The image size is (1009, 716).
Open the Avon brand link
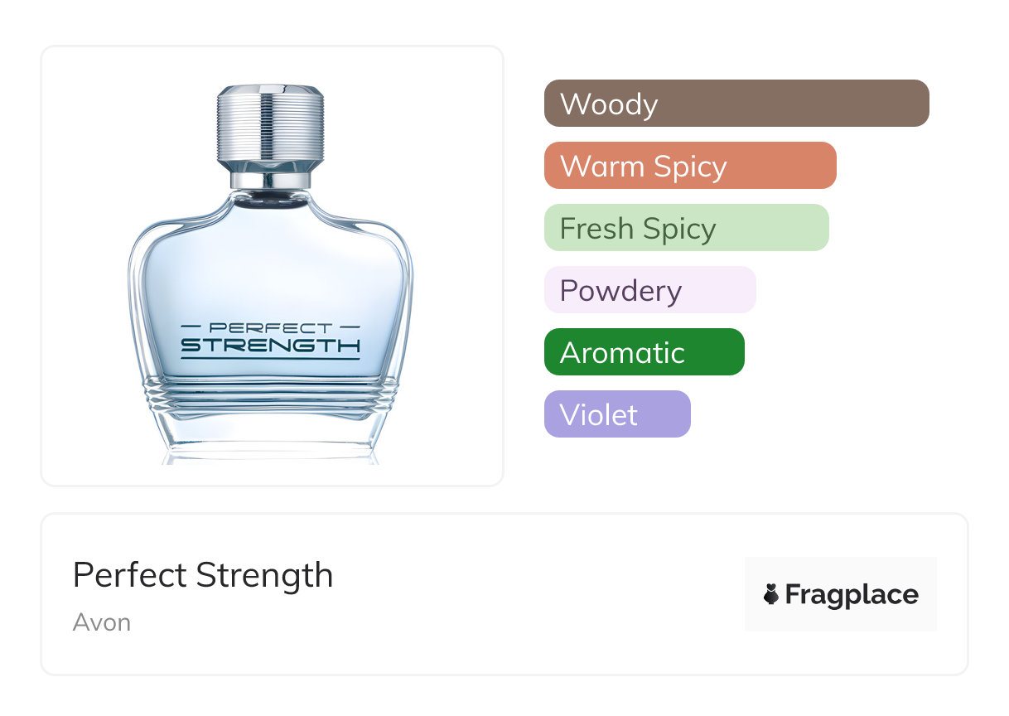[x=102, y=622]
